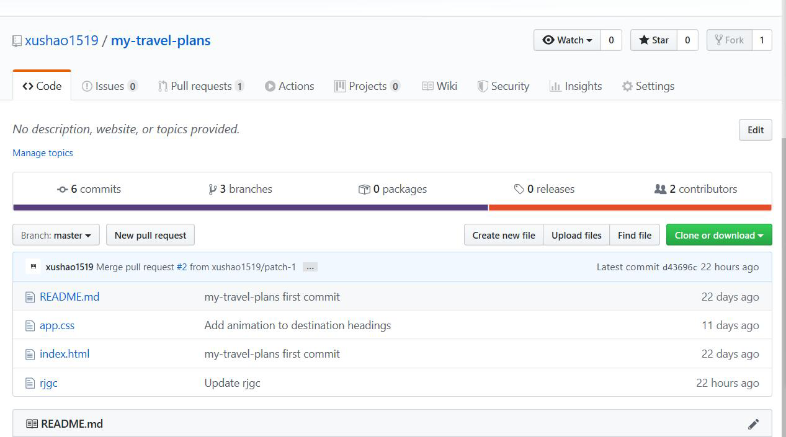Star the my-travel-plans repository

point(654,40)
